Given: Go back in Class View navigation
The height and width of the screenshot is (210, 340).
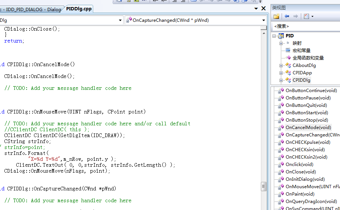Looking at the screenshot, I should [x=287, y=16].
